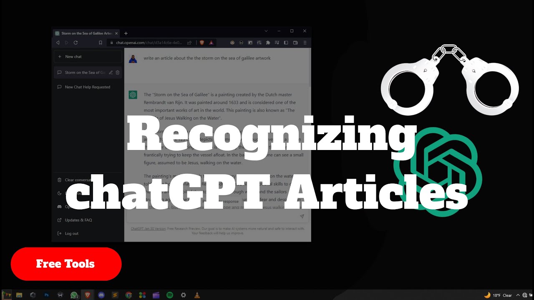Open Spotify from the taskbar
This screenshot has height=300, width=534.
click(170, 295)
